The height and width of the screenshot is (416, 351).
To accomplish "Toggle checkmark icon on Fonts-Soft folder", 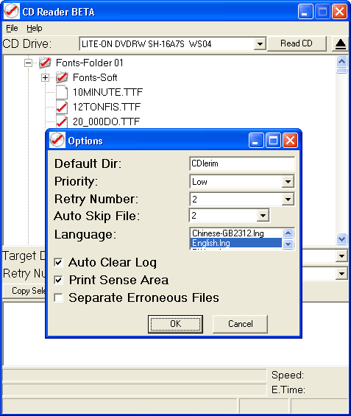I will (62, 77).
